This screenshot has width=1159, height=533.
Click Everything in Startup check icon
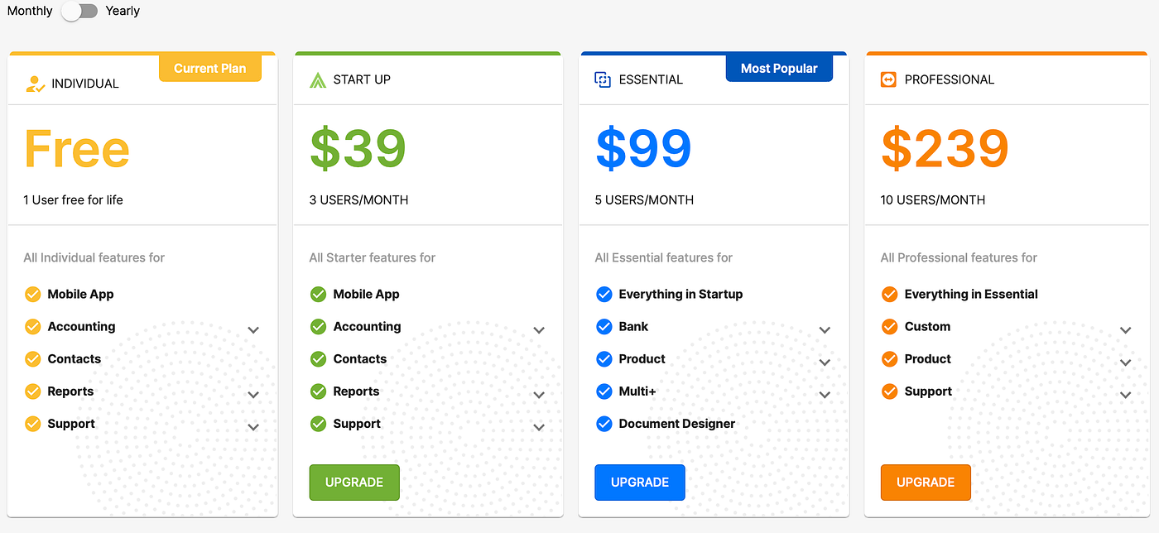point(604,294)
